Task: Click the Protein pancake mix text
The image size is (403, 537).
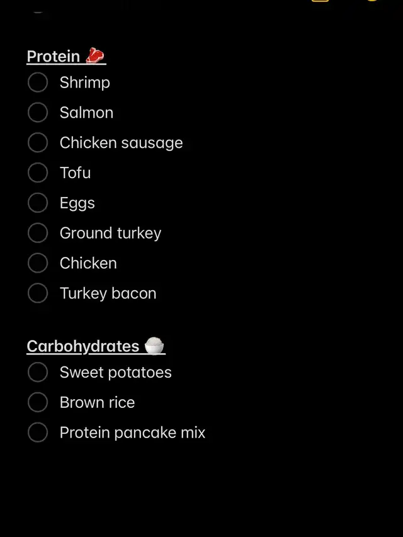Action: pos(132,432)
